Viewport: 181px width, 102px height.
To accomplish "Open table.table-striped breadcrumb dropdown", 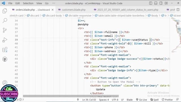I will pyautogui.click(x=119, y=16).
